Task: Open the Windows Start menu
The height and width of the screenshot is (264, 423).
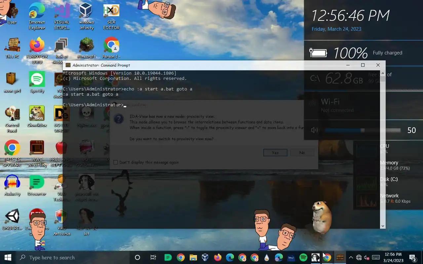Action: 8,257
